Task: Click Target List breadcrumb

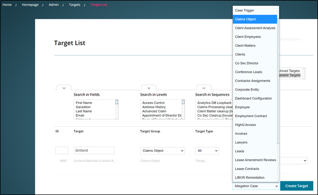Action: point(98,5)
